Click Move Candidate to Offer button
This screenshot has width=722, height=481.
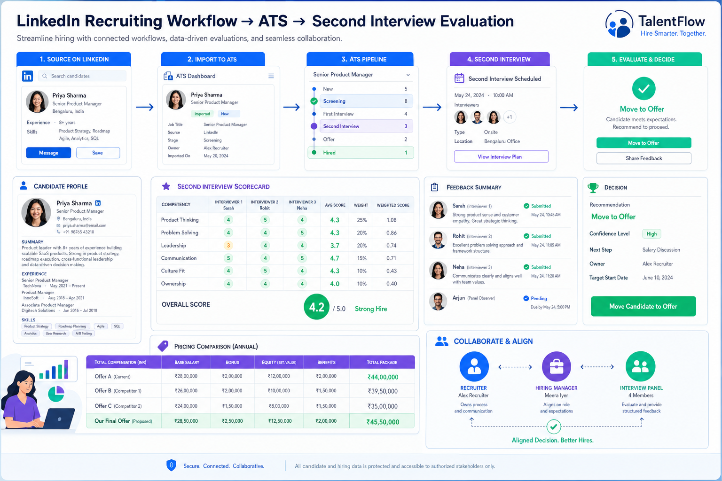coord(643,306)
